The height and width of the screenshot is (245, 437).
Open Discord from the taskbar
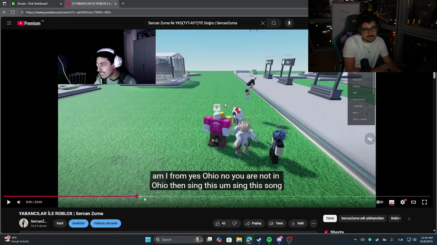pos(279,240)
